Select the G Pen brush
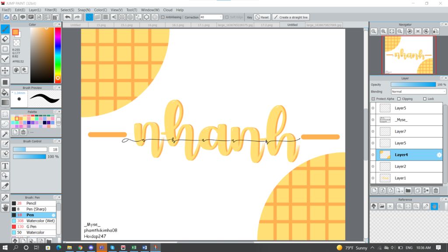This screenshot has height=252, width=448. click(34, 227)
